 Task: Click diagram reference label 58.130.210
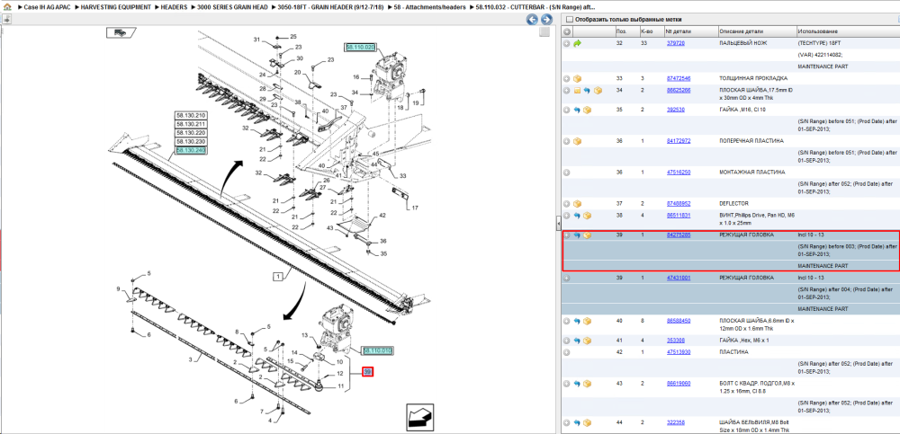pyautogui.click(x=191, y=116)
